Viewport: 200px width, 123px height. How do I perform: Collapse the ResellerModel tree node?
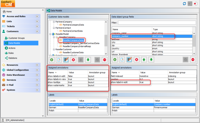[51, 34]
